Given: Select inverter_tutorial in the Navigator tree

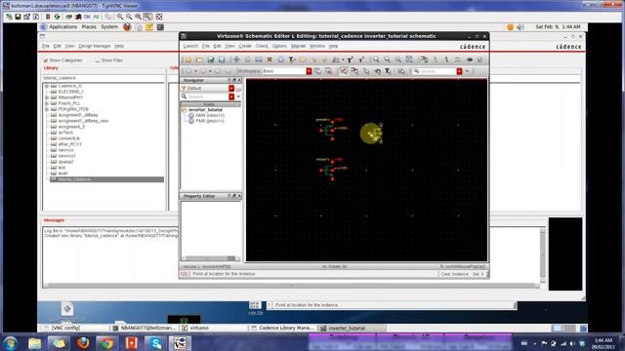Looking at the screenshot, I should [x=206, y=110].
